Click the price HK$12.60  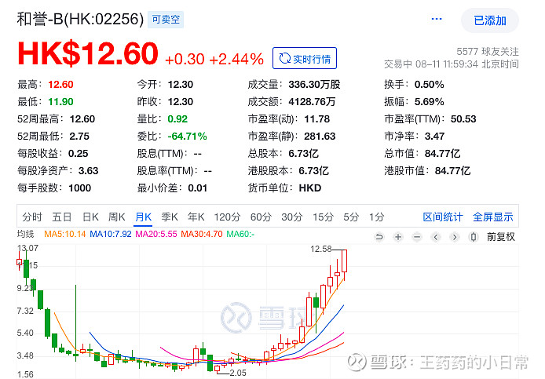click(x=88, y=53)
